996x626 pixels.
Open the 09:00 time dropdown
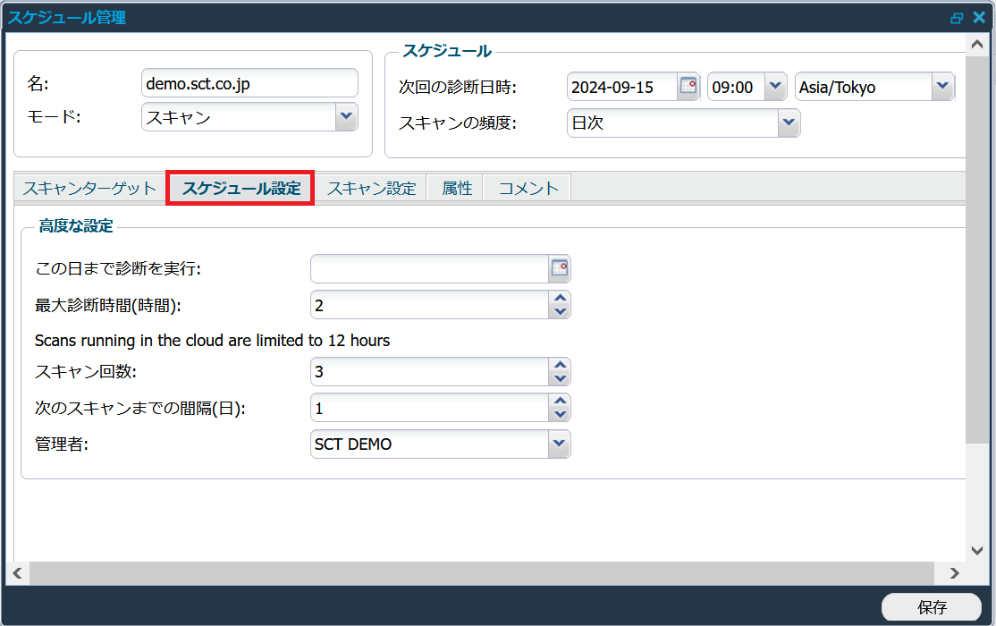pyautogui.click(x=775, y=87)
